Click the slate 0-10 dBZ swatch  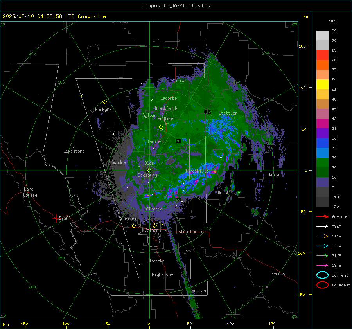pyautogui.click(x=322, y=182)
